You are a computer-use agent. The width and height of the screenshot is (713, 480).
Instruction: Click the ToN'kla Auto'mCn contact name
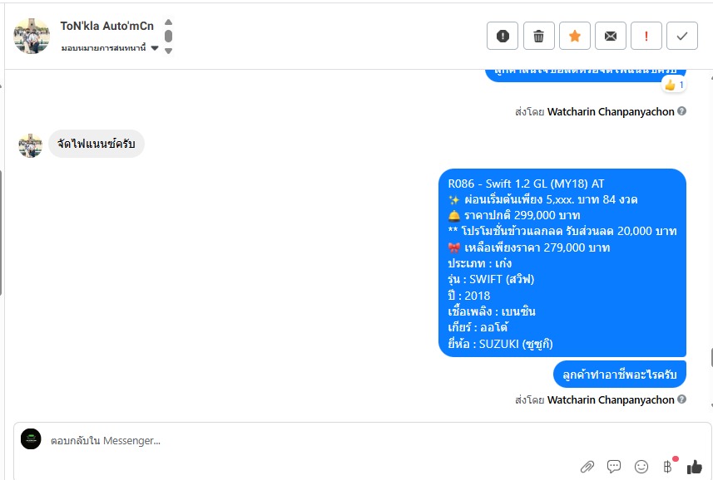(106, 26)
